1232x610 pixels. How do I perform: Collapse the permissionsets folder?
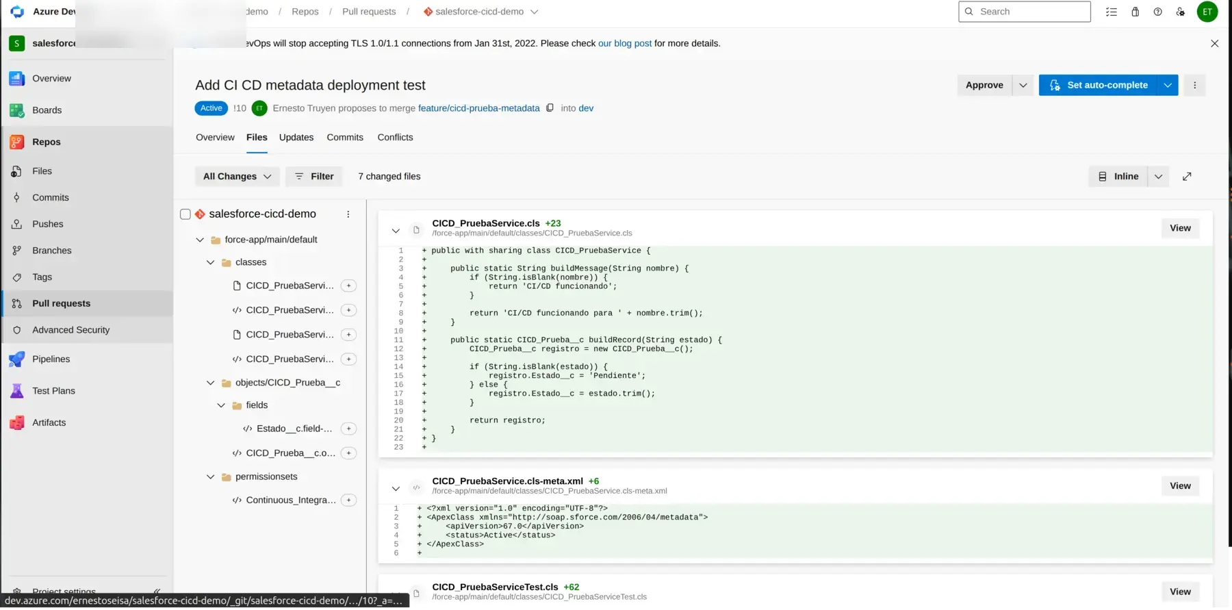point(210,477)
